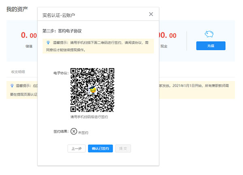The image size is (243, 175).
Task: Click the 0.00 amount above 储值
Action: pos(29,35)
